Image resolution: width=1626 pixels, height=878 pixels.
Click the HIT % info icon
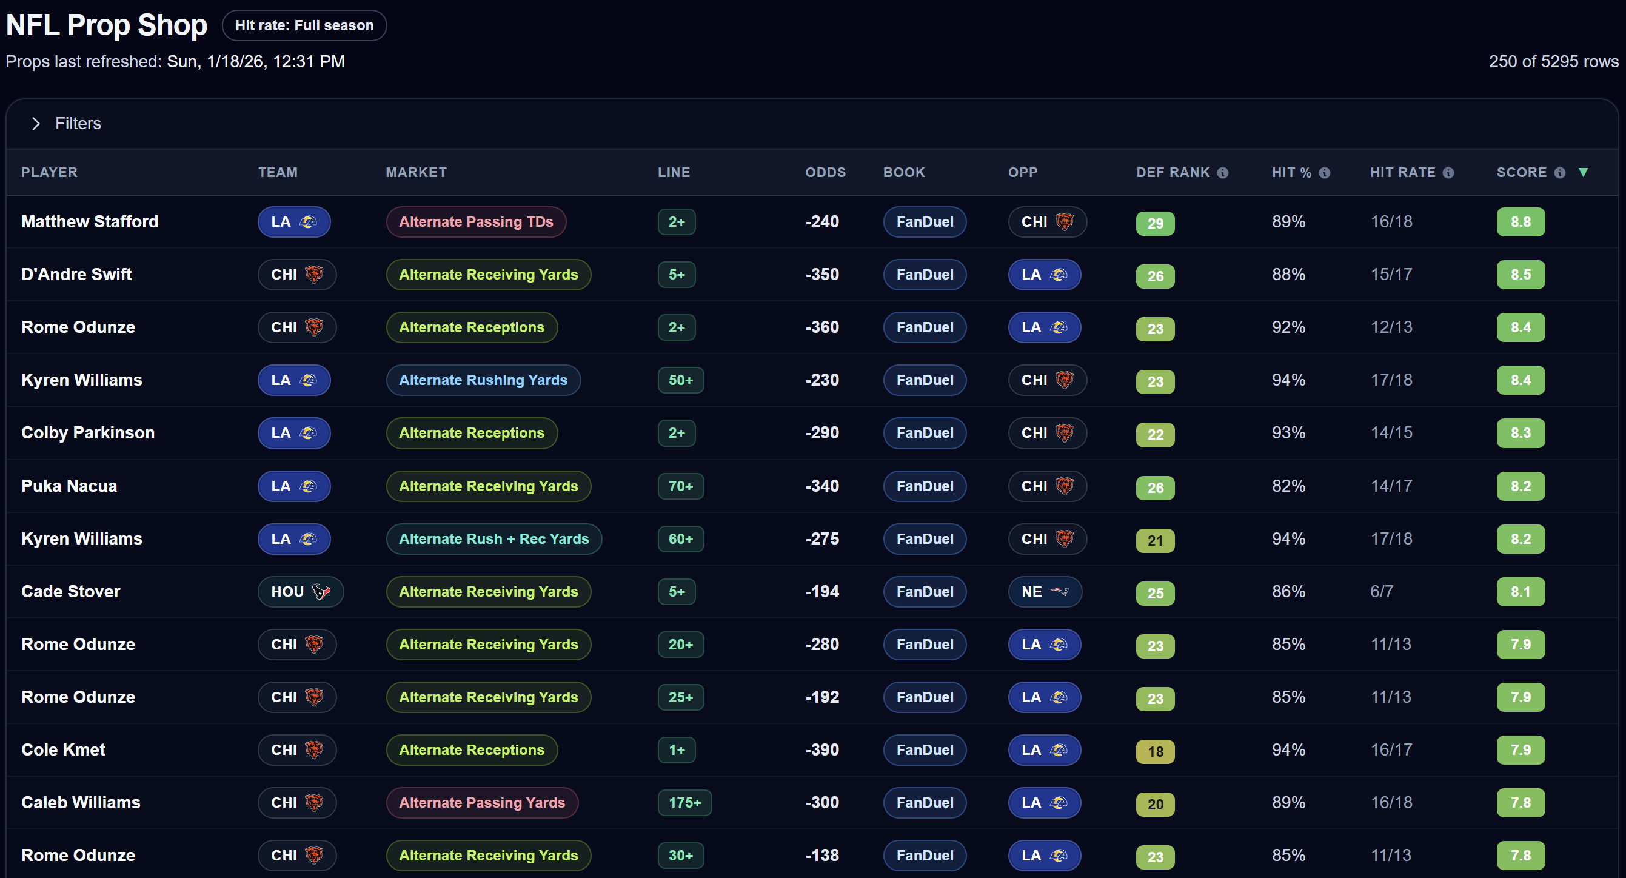tap(1324, 173)
